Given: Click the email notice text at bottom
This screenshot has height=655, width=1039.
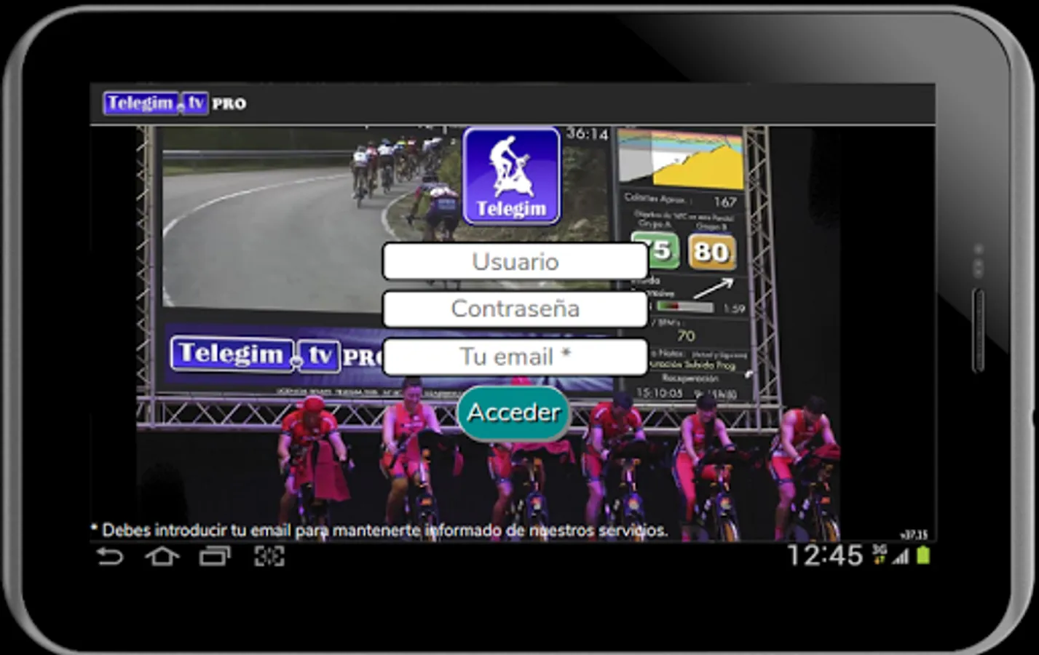Looking at the screenshot, I should (x=379, y=531).
